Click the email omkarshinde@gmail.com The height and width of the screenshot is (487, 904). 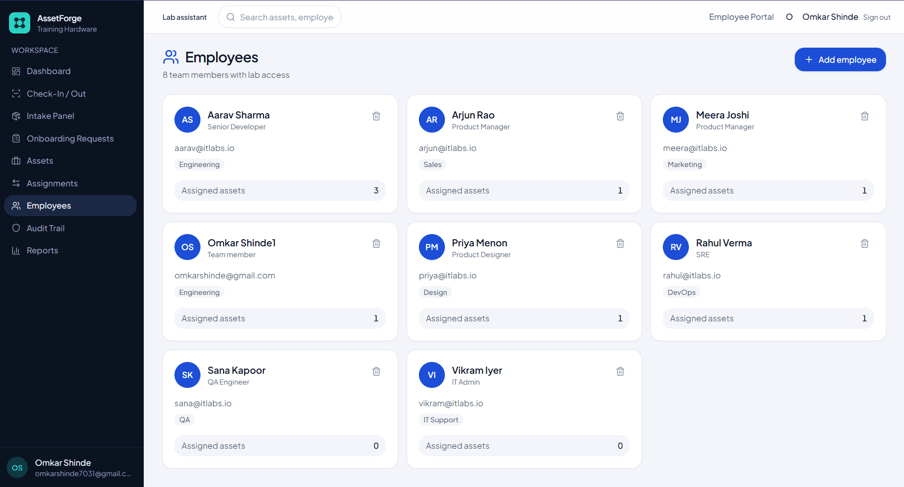point(225,276)
